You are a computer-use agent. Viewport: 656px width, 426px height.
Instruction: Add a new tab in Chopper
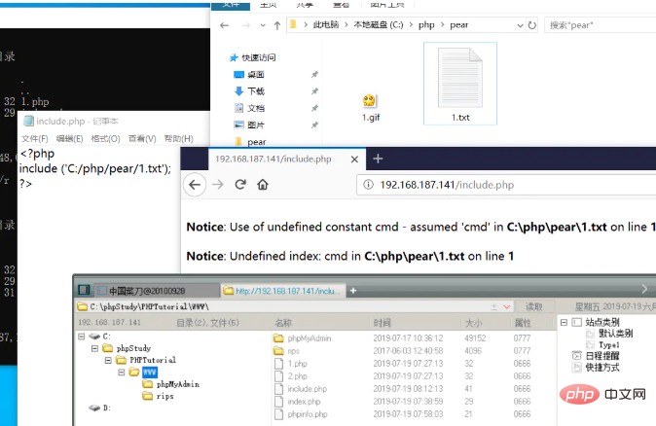pyautogui.click(x=353, y=291)
